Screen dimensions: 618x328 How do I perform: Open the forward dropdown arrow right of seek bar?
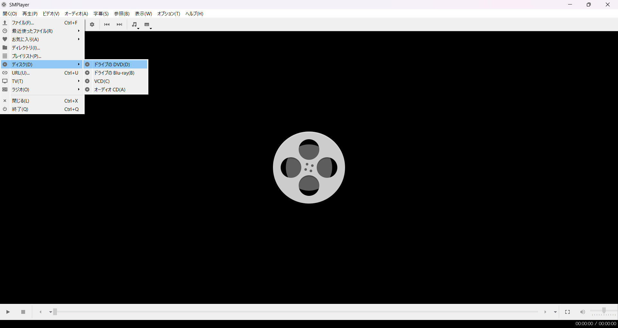pos(555,312)
